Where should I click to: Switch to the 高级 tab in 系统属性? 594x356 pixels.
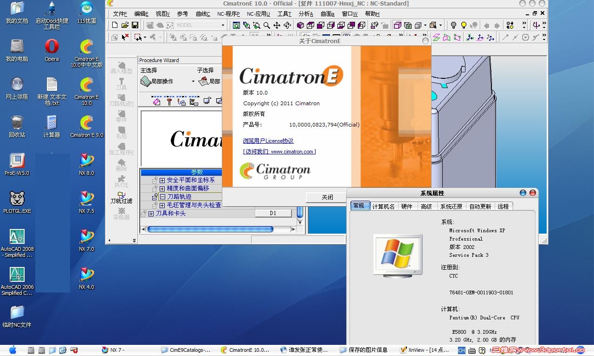pos(426,206)
